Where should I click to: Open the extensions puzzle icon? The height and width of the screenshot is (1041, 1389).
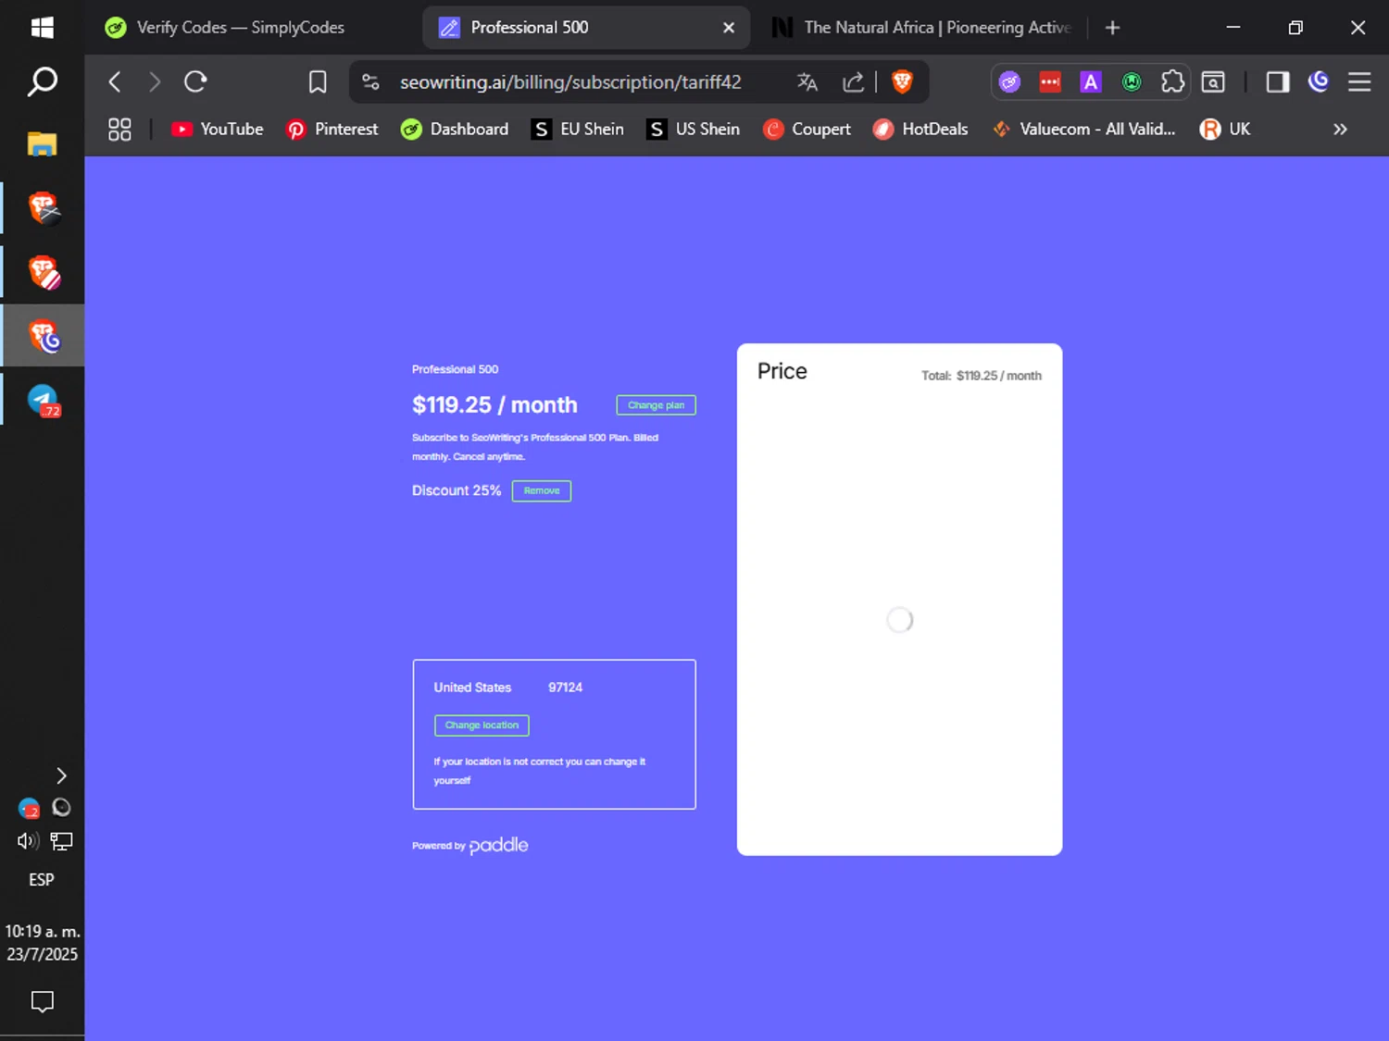(x=1172, y=82)
